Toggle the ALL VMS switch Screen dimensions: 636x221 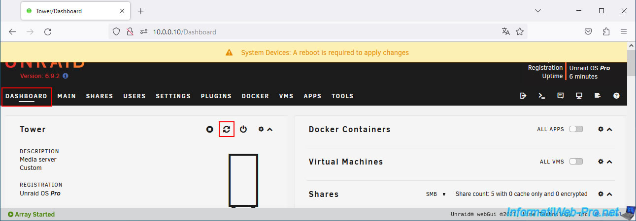(576, 162)
